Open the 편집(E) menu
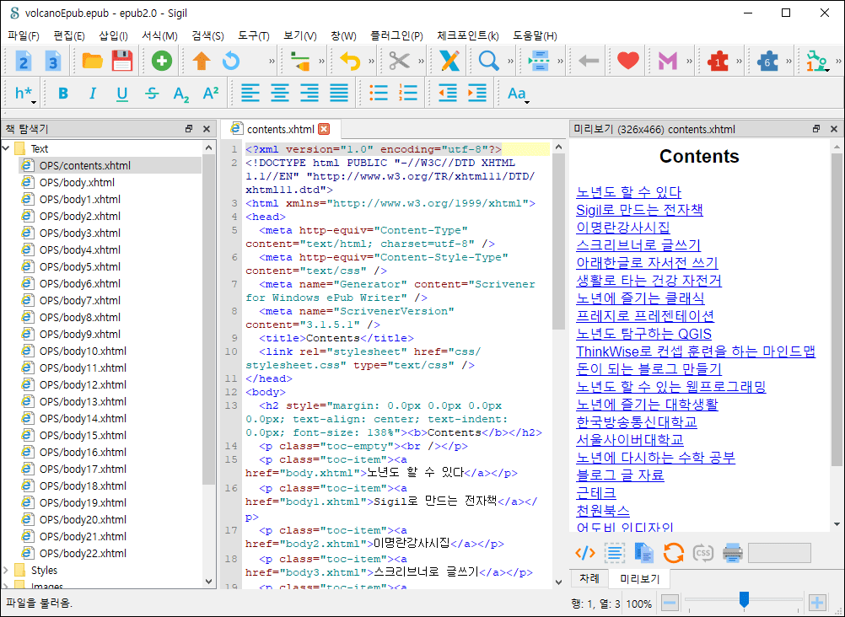 click(x=69, y=36)
